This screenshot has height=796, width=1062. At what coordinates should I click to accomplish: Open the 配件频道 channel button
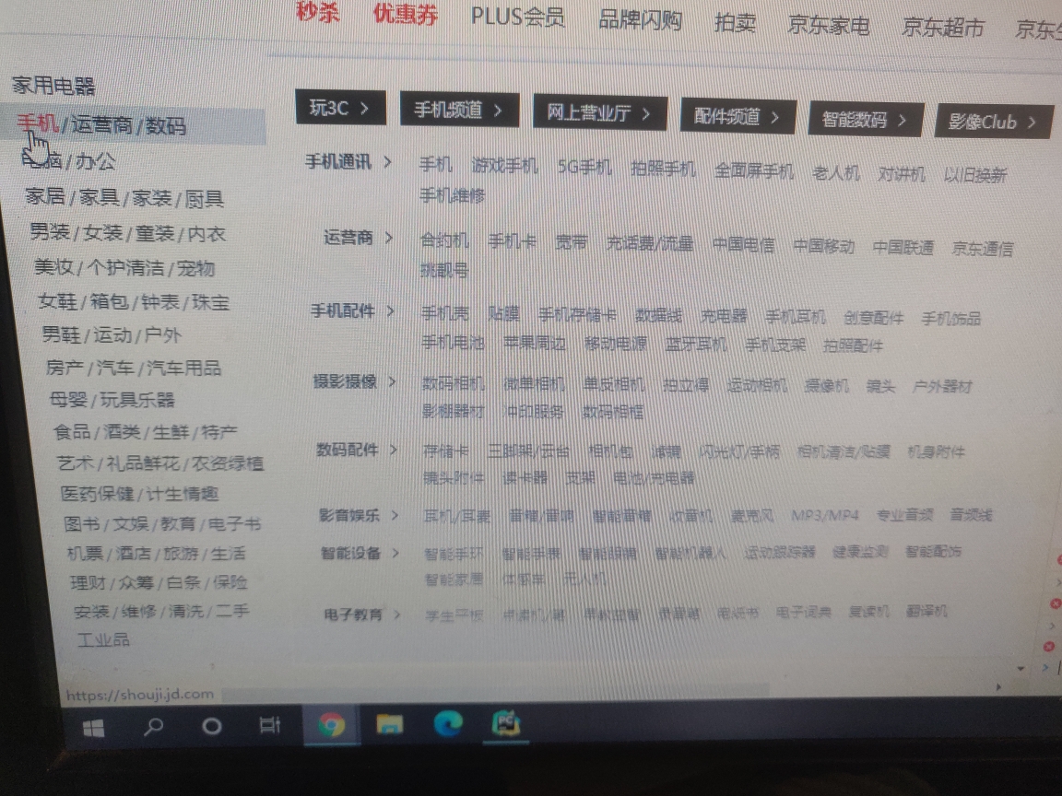737,116
